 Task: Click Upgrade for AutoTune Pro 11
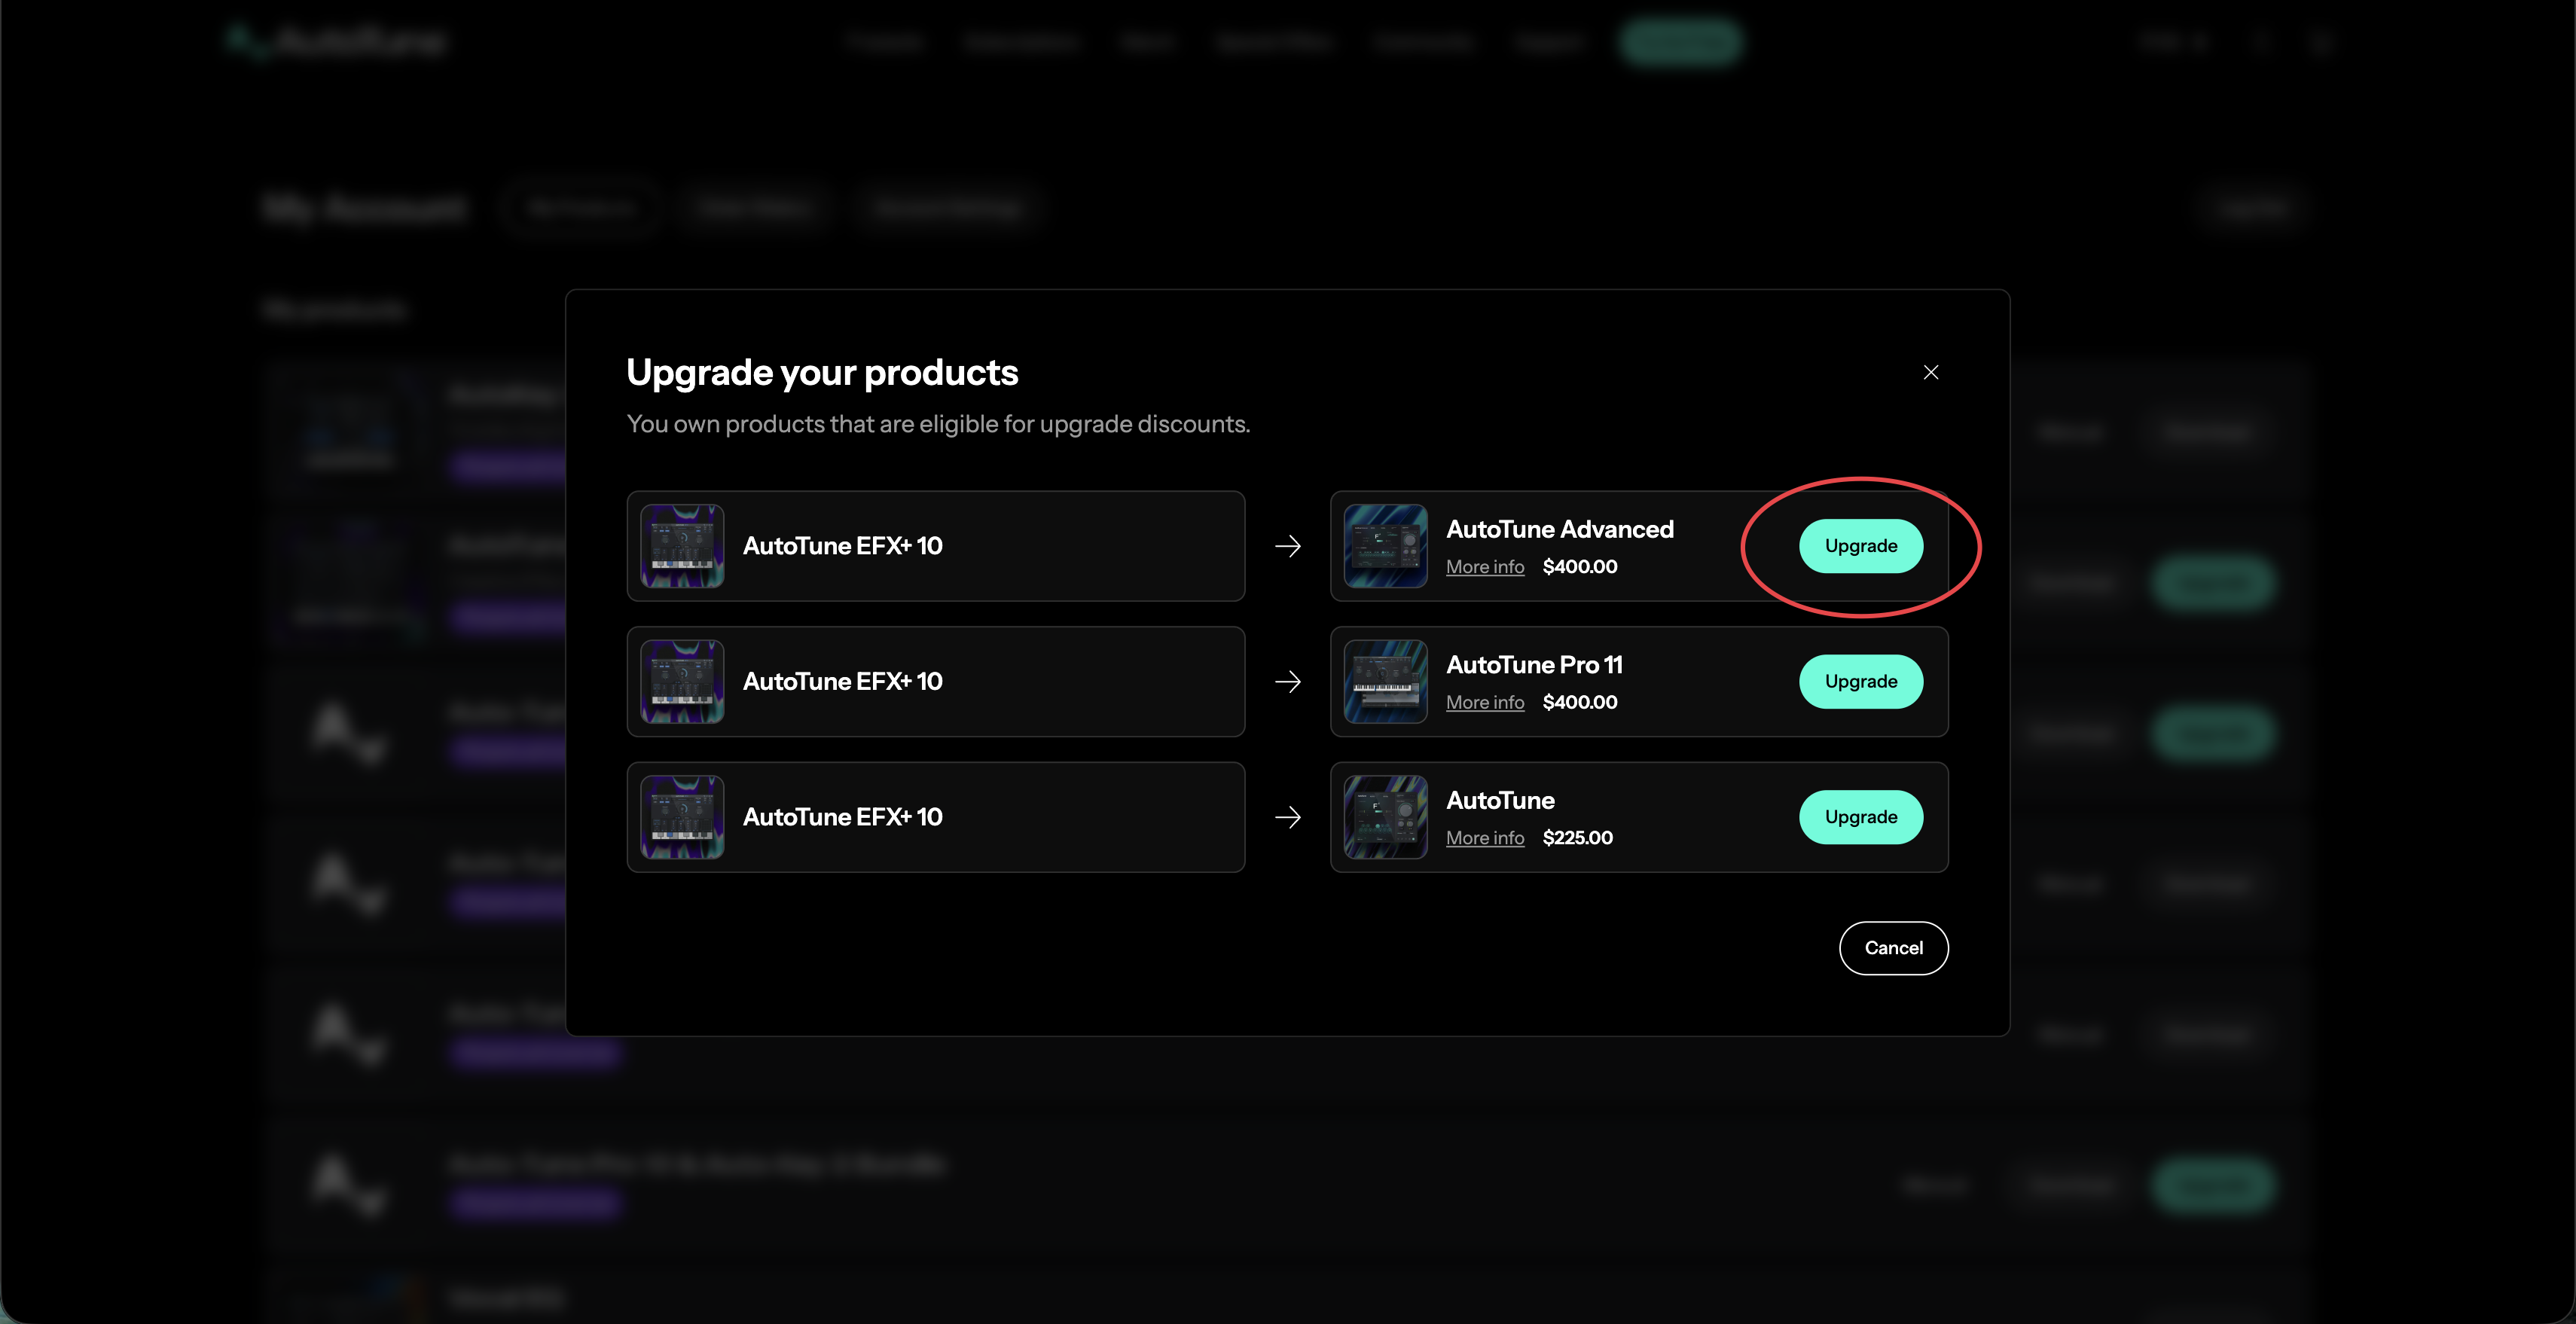click(1861, 682)
